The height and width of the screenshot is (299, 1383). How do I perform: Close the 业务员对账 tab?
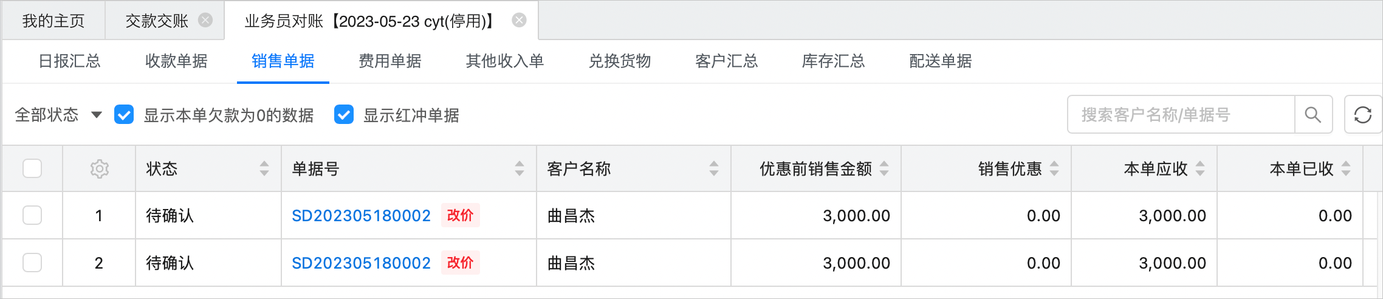[519, 21]
